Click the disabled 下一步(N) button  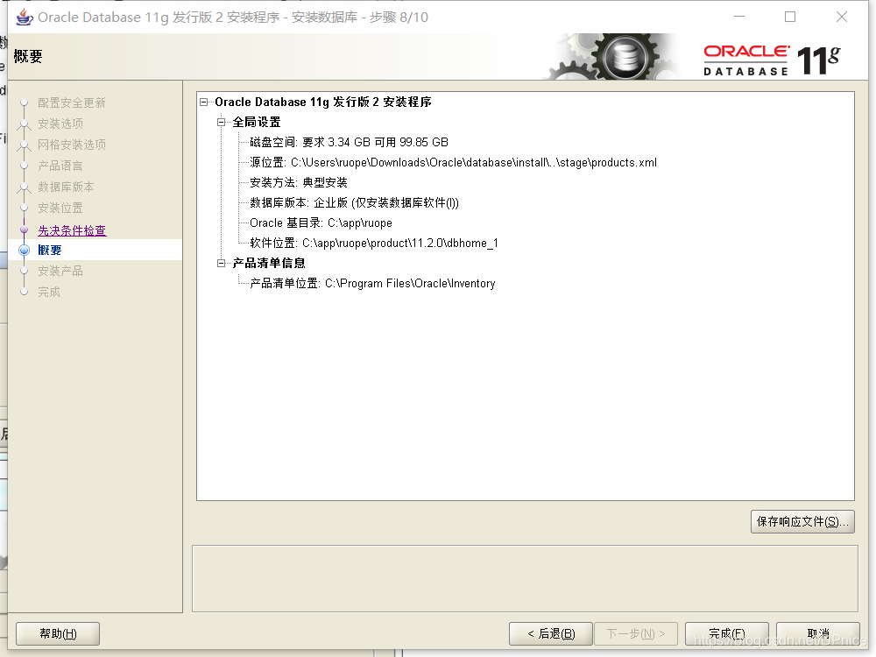point(636,633)
